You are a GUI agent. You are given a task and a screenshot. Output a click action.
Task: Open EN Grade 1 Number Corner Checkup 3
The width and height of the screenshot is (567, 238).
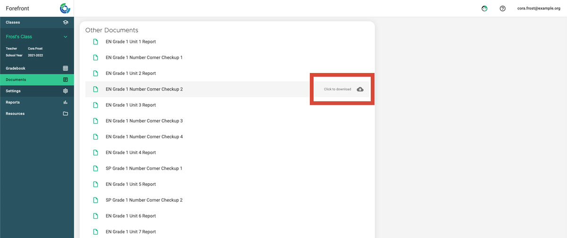(144, 121)
